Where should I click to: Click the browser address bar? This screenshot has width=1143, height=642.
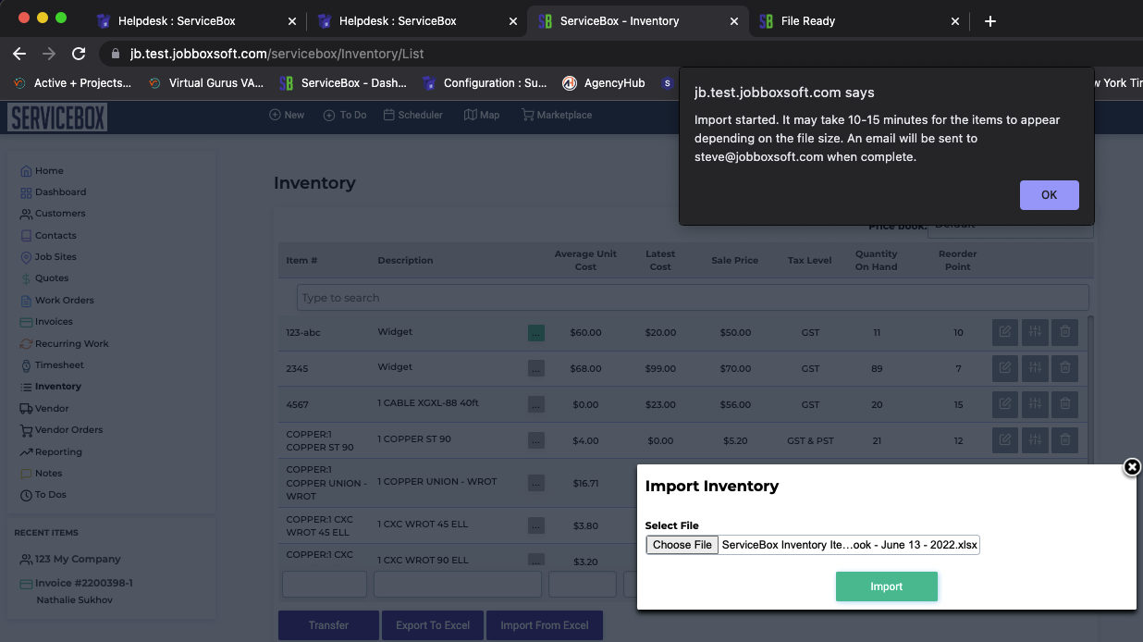tap(620, 54)
